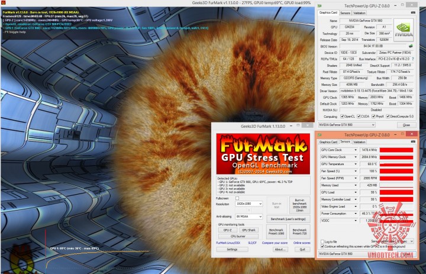Image resolution: width=426 pixels, height=274 pixels.
Task: Uncheck Continue refreshing in background option
Action: pyautogui.click(x=322, y=246)
